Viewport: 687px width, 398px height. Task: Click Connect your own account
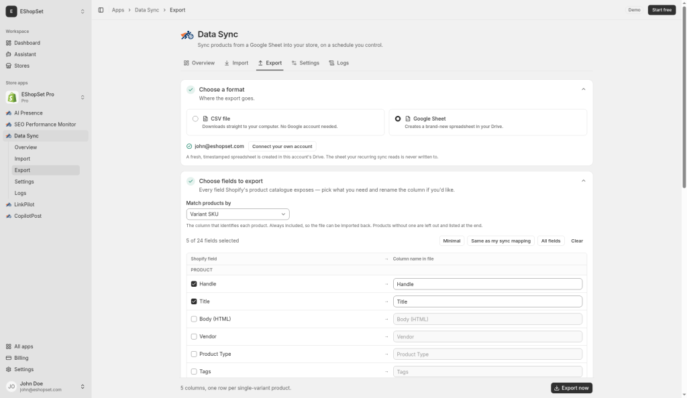pos(282,147)
